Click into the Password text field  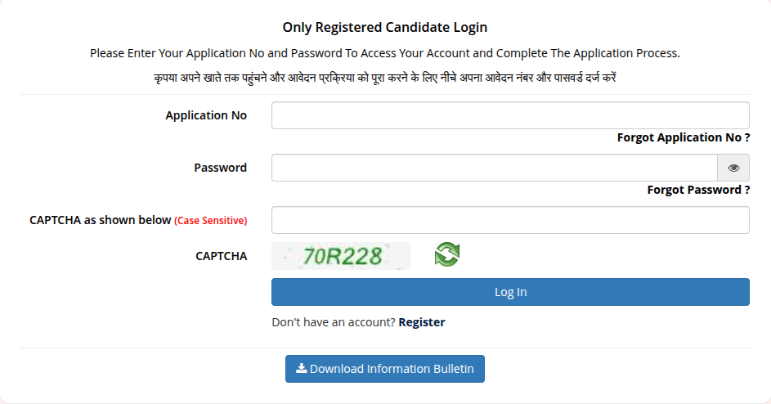point(494,168)
